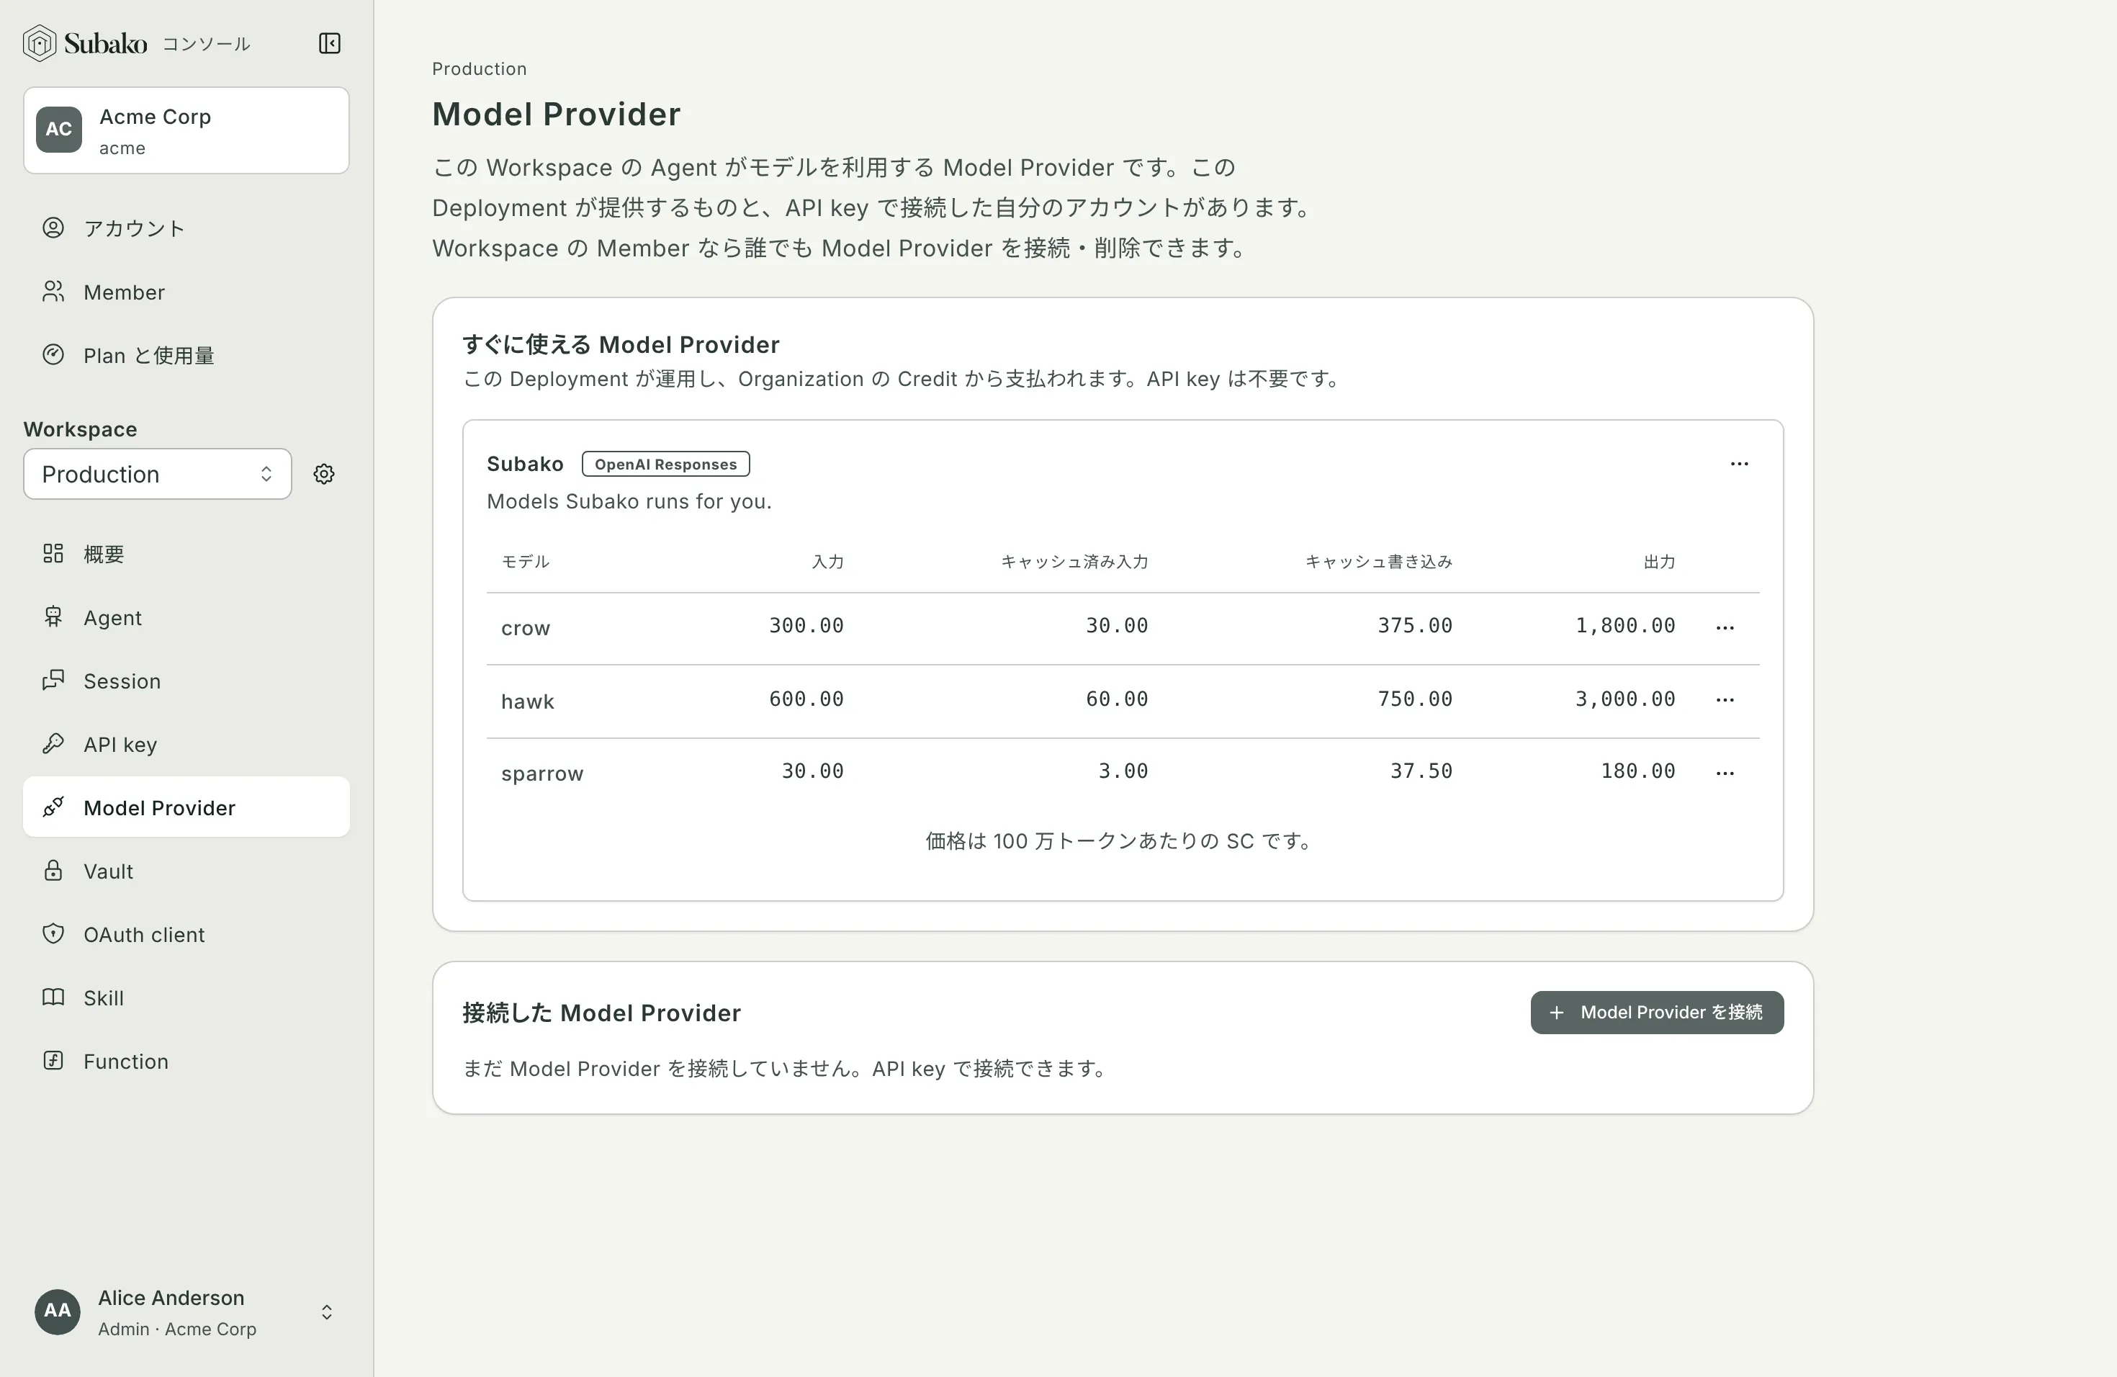Go to Member in the sidebar
2117x1377 pixels.
[x=186, y=292]
